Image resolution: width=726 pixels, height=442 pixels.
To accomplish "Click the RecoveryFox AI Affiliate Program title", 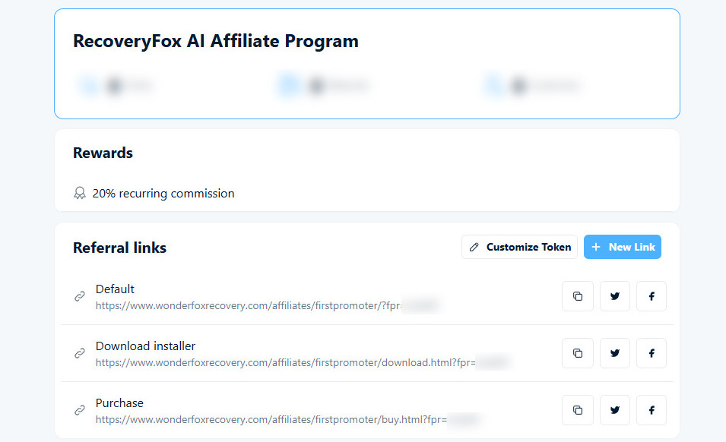I will coord(216,41).
